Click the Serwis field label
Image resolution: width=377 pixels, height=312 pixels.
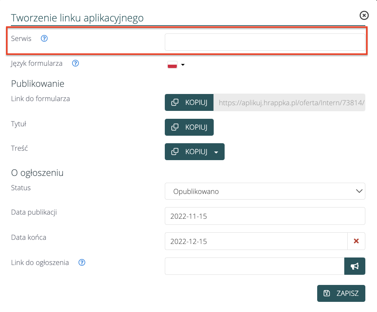21,38
